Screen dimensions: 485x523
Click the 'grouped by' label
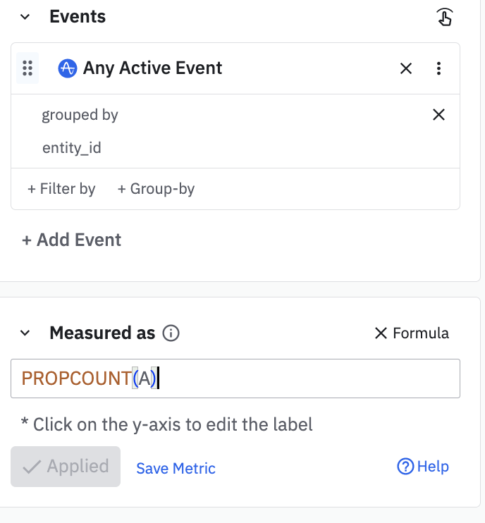80,115
